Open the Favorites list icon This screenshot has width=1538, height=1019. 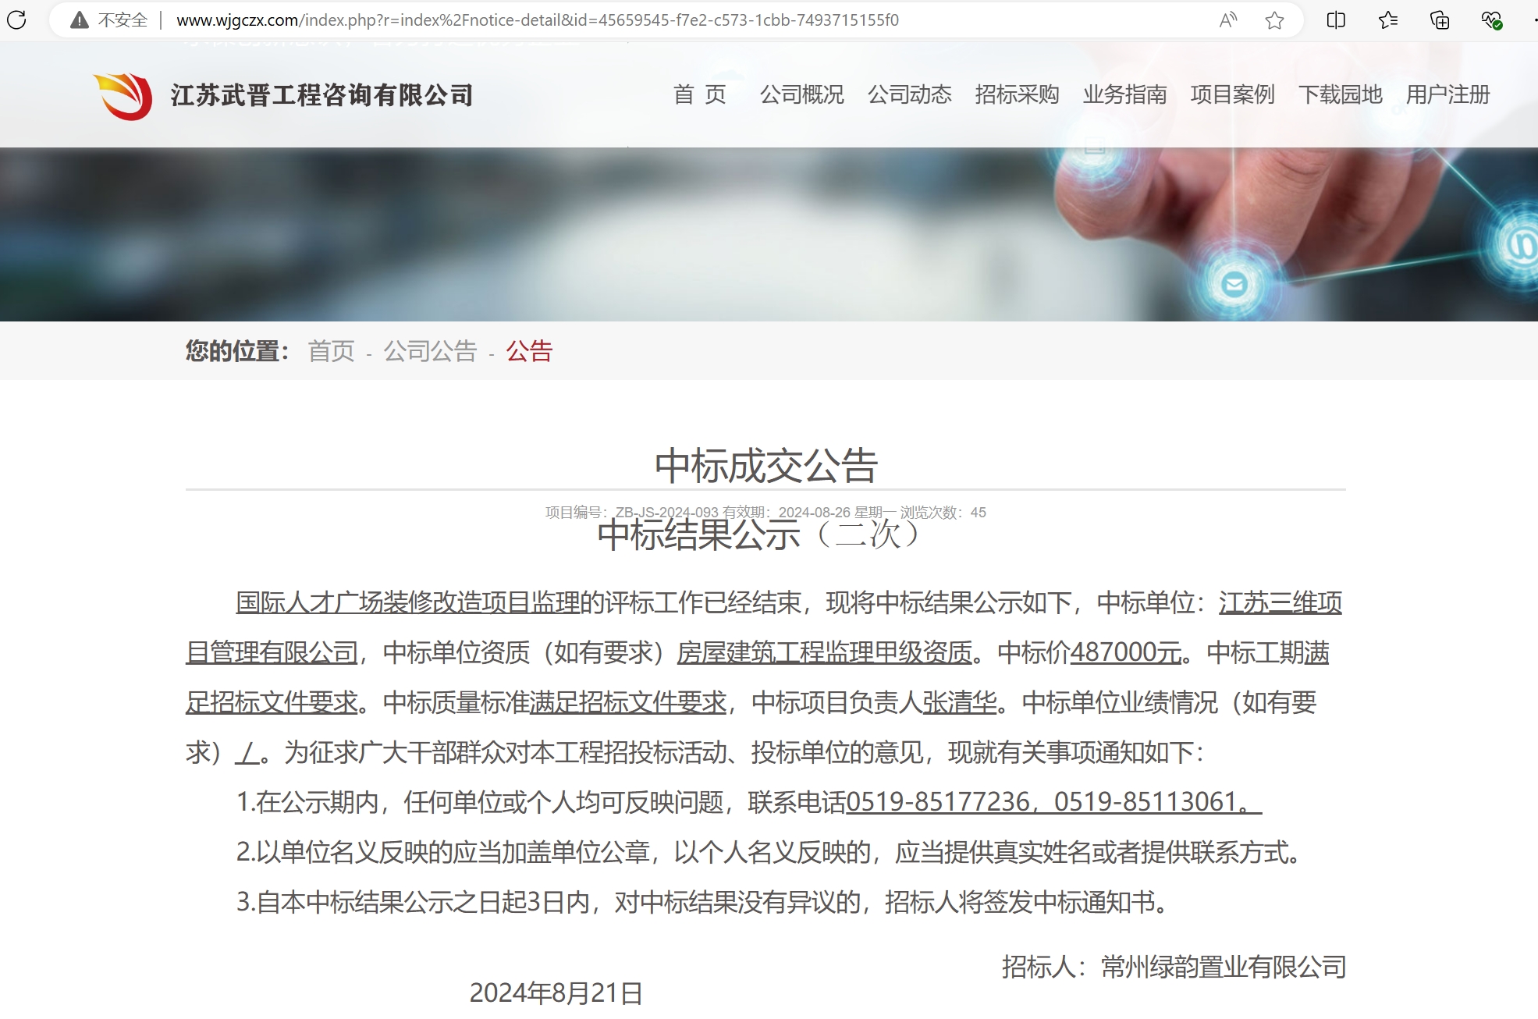click(1388, 20)
